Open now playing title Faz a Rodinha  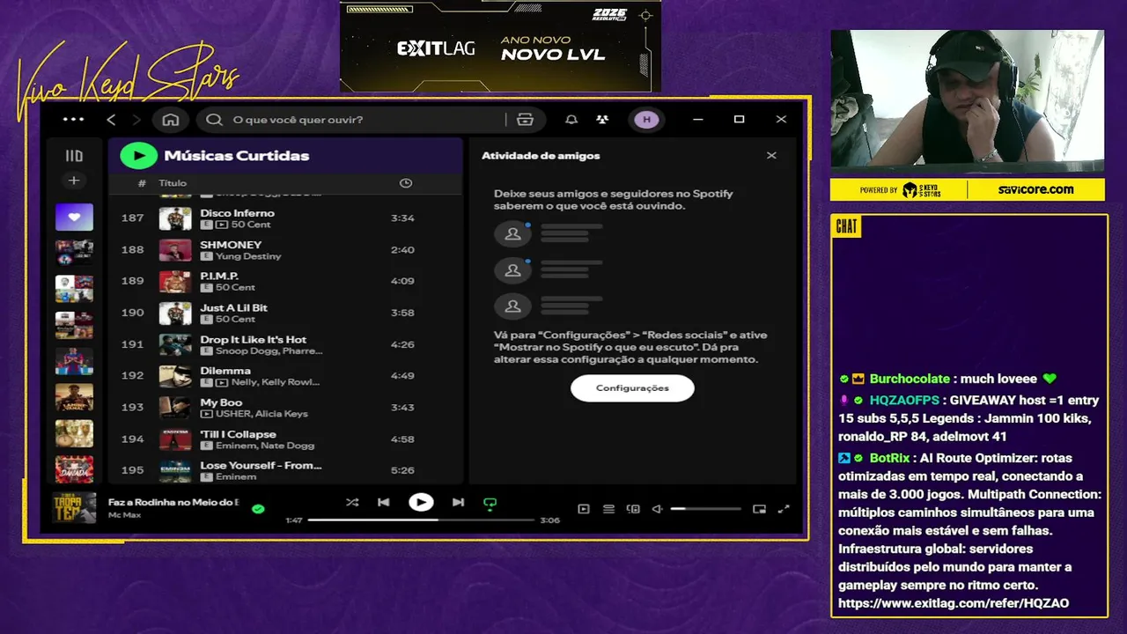point(173,502)
